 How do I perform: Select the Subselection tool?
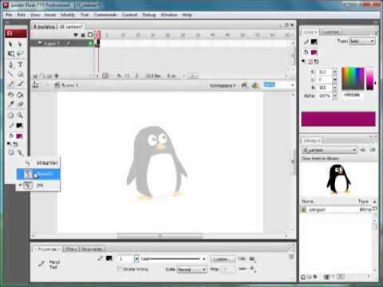click(x=20, y=44)
